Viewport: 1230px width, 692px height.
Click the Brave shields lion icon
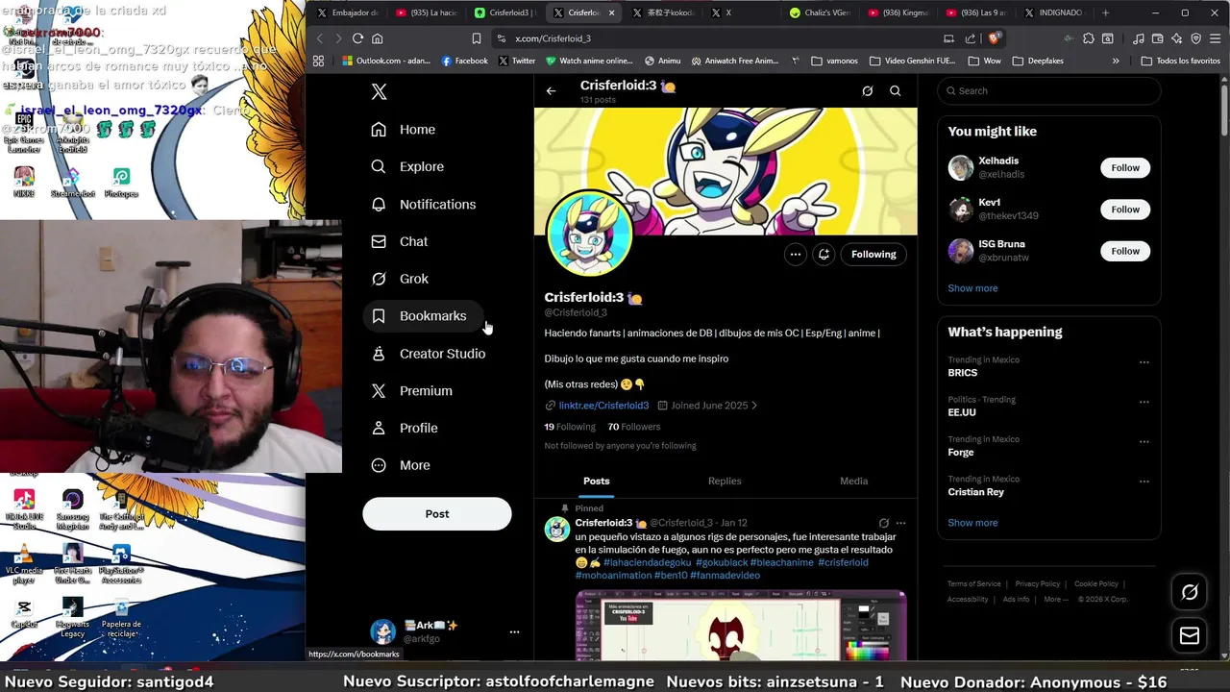pyautogui.click(x=995, y=38)
